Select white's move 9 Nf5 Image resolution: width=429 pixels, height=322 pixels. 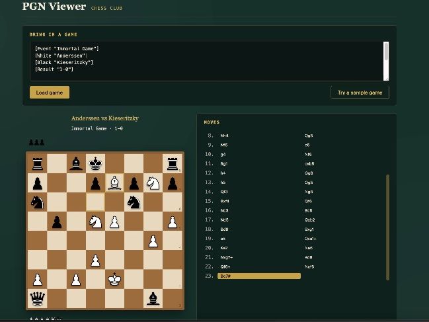tap(259, 145)
